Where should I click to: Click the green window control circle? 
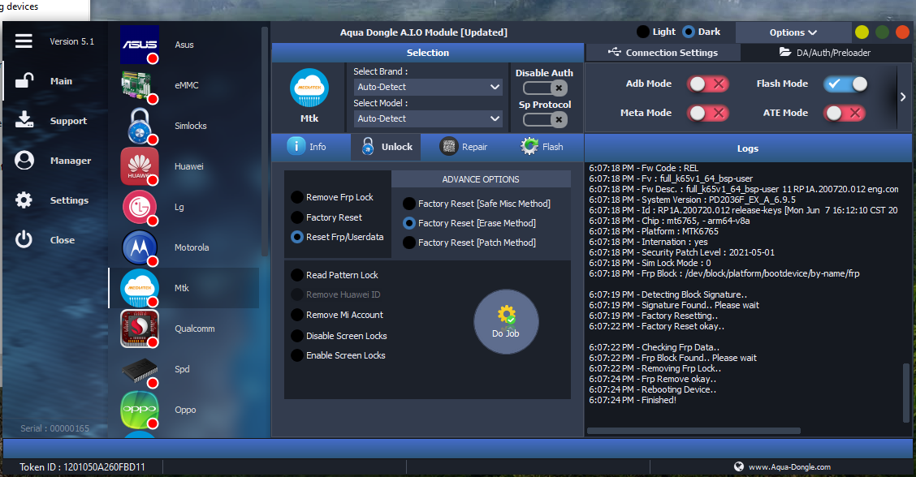click(882, 32)
